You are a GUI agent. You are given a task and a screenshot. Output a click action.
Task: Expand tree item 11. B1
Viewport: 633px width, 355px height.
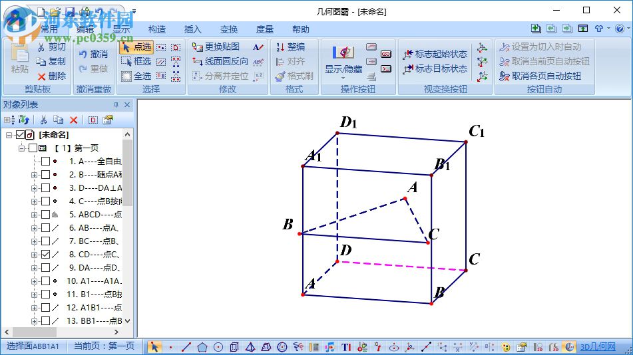[x=35, y=295]
